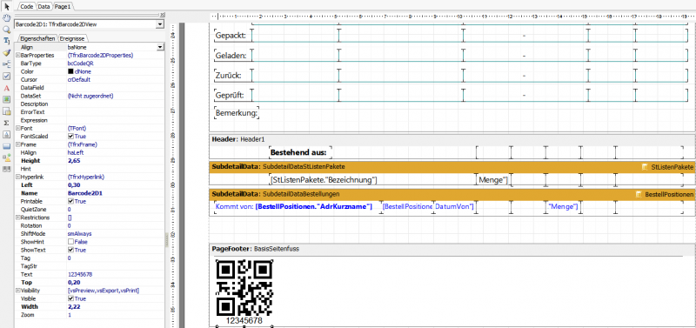Switch to the Page1 tab
Image resolution: width=696 pixels, height=328 pixels.
[x=63, y=7]
